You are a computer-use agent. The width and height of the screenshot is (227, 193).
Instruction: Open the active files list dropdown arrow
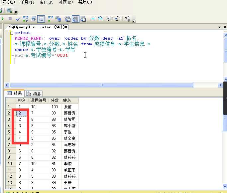[x=219, y=27]
